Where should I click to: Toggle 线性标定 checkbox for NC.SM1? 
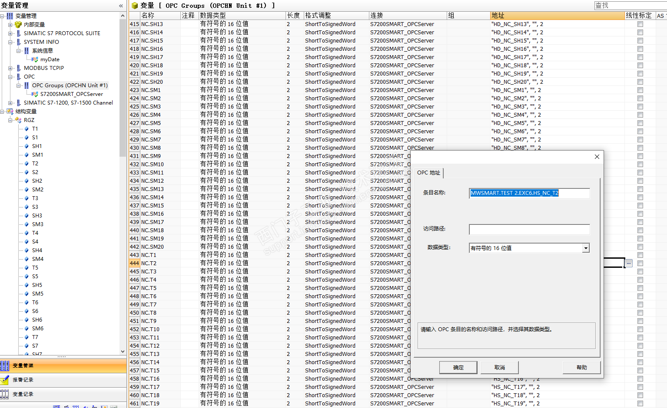click(640, 90)
